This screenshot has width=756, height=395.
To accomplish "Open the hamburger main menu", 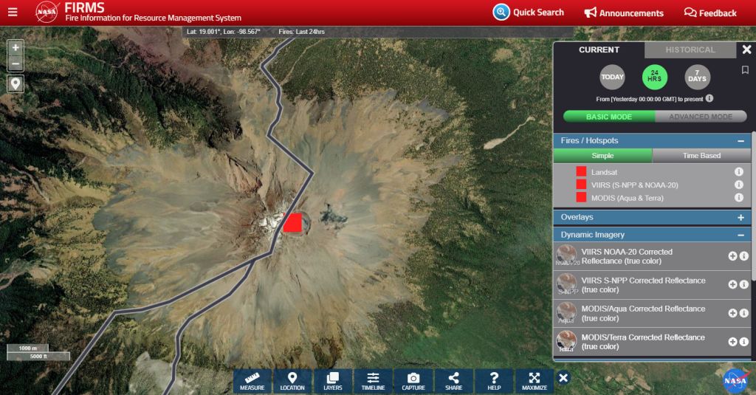I will coord(13,12).
